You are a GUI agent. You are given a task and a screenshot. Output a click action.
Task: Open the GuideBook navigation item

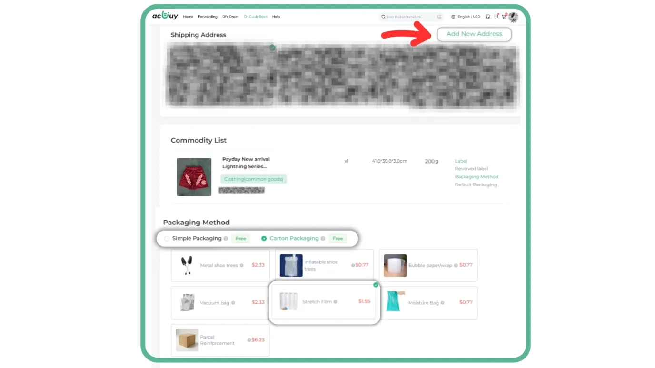(x=256, y=17)
